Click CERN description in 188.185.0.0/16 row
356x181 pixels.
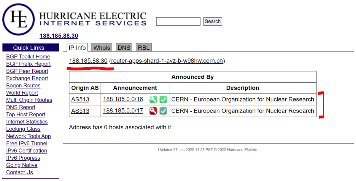click(243, 100)
